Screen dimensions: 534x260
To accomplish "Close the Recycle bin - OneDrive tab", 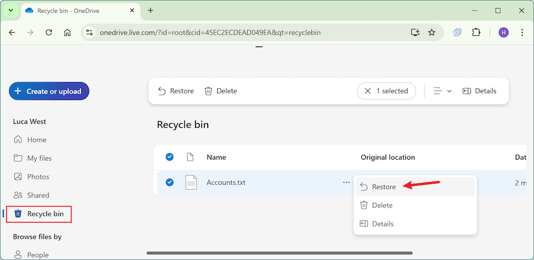I will click(131, 11).
